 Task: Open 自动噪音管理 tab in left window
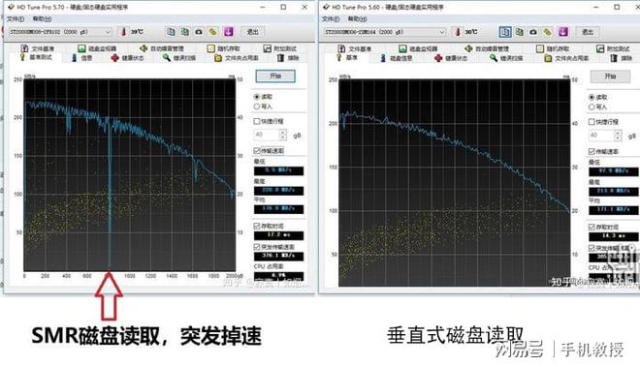pyautogui.click(x=162, y=48)
